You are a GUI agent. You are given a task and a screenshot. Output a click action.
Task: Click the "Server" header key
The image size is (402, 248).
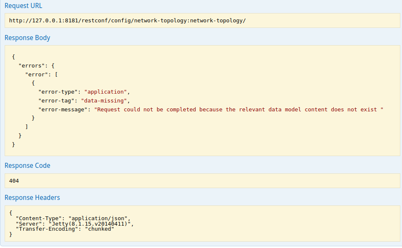click(27, 223)
